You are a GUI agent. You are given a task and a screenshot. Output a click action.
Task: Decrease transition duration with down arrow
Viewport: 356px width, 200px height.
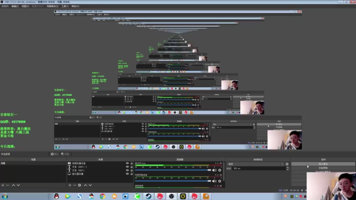pos(287,169)
